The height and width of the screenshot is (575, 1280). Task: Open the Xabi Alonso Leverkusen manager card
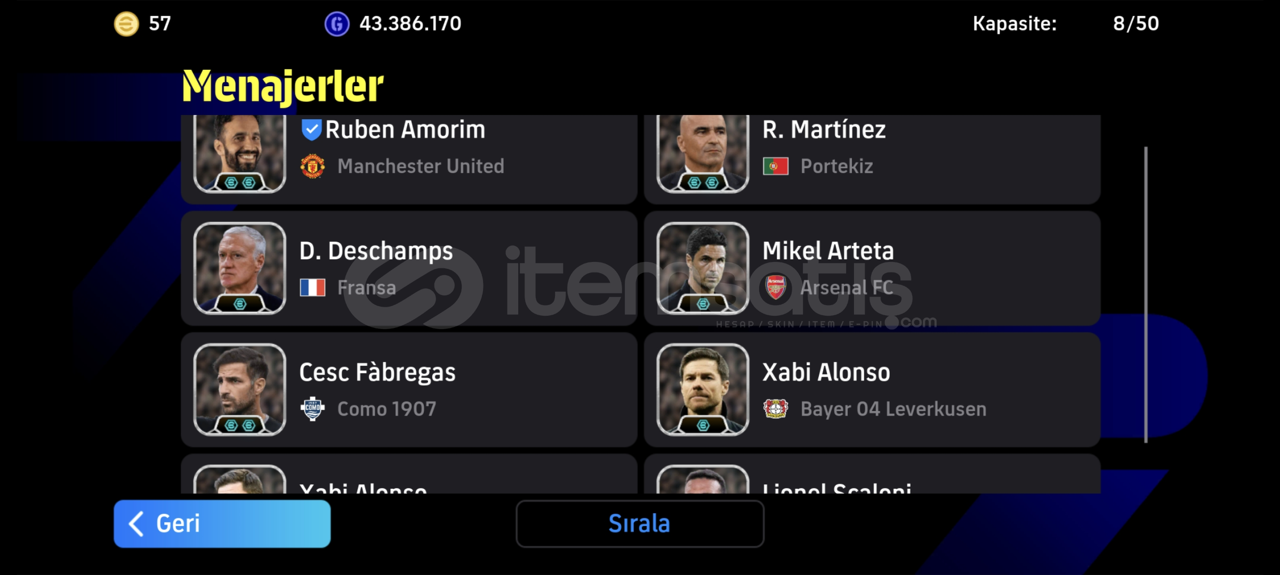click(x=872, y=390)
